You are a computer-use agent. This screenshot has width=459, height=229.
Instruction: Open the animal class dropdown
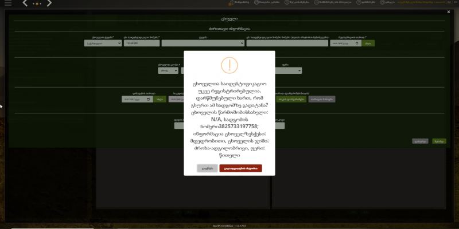coord(168,70)
